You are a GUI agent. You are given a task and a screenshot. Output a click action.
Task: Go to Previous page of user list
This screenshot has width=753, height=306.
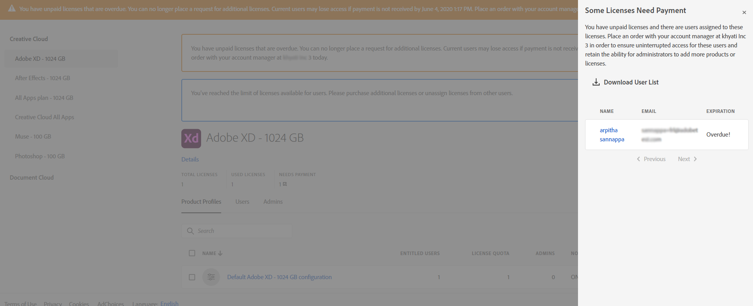pos(655,159)
